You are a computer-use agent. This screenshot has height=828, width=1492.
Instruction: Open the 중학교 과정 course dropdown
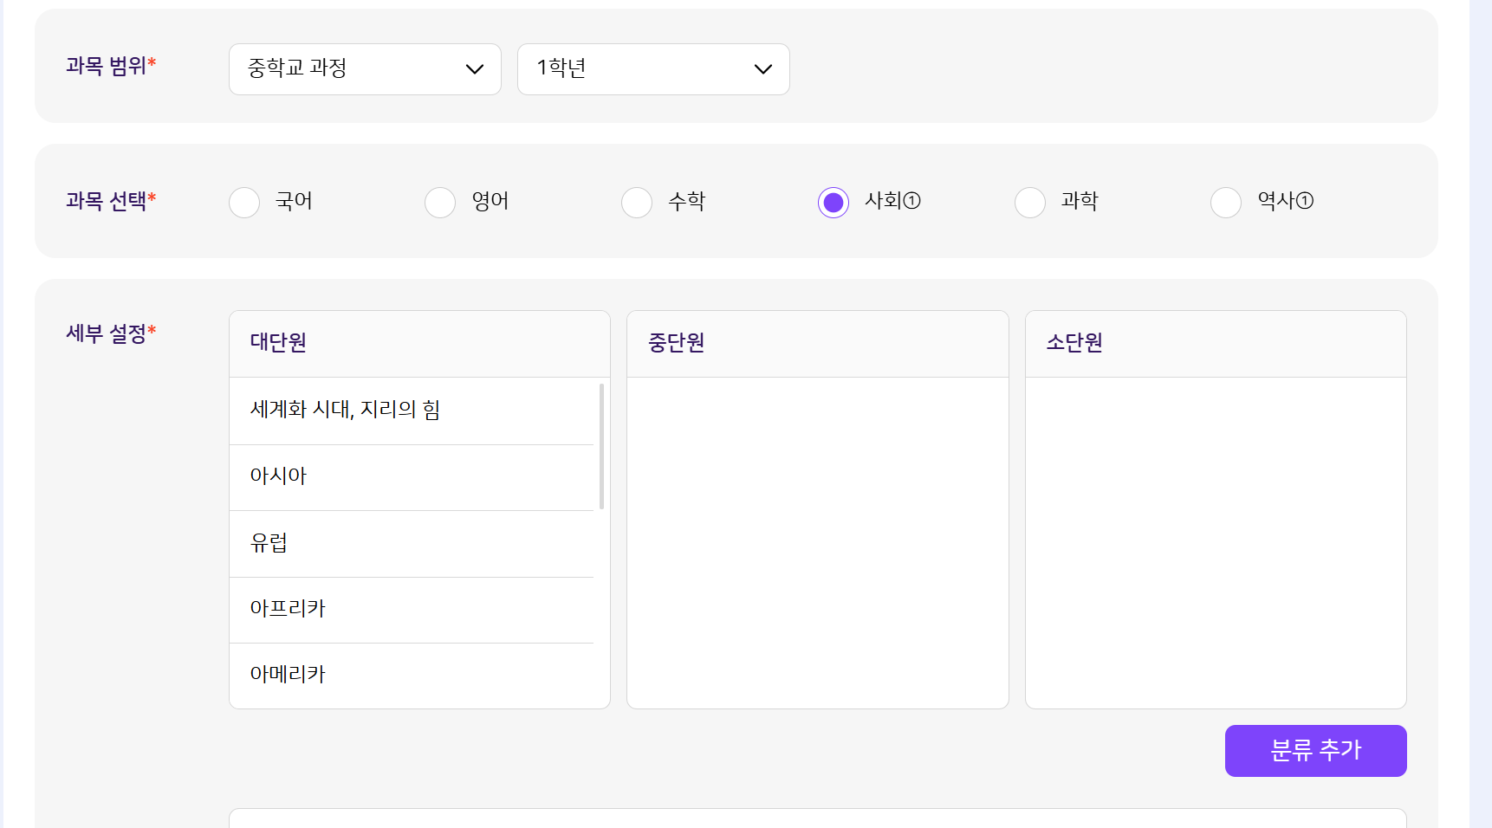pyautogui.click(x=365, y=69)
